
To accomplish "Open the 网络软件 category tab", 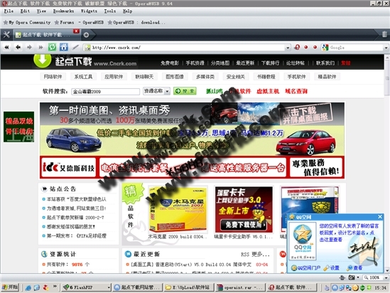I will (53, 77).
